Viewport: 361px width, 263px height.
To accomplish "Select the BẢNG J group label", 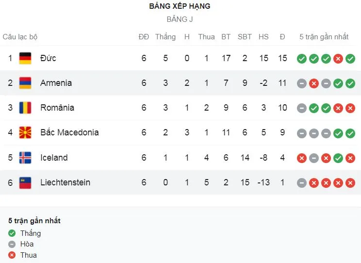I will point(180,19).
